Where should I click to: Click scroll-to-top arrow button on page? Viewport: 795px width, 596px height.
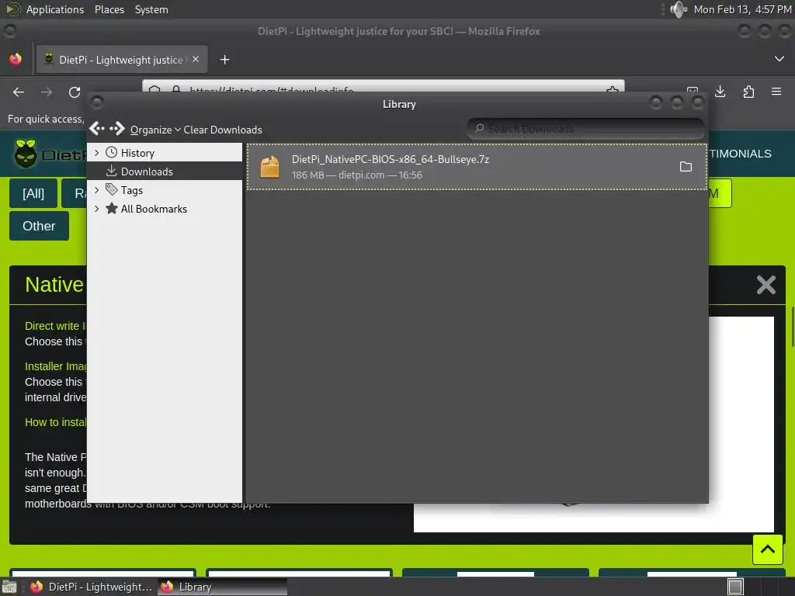coord(768,549)
